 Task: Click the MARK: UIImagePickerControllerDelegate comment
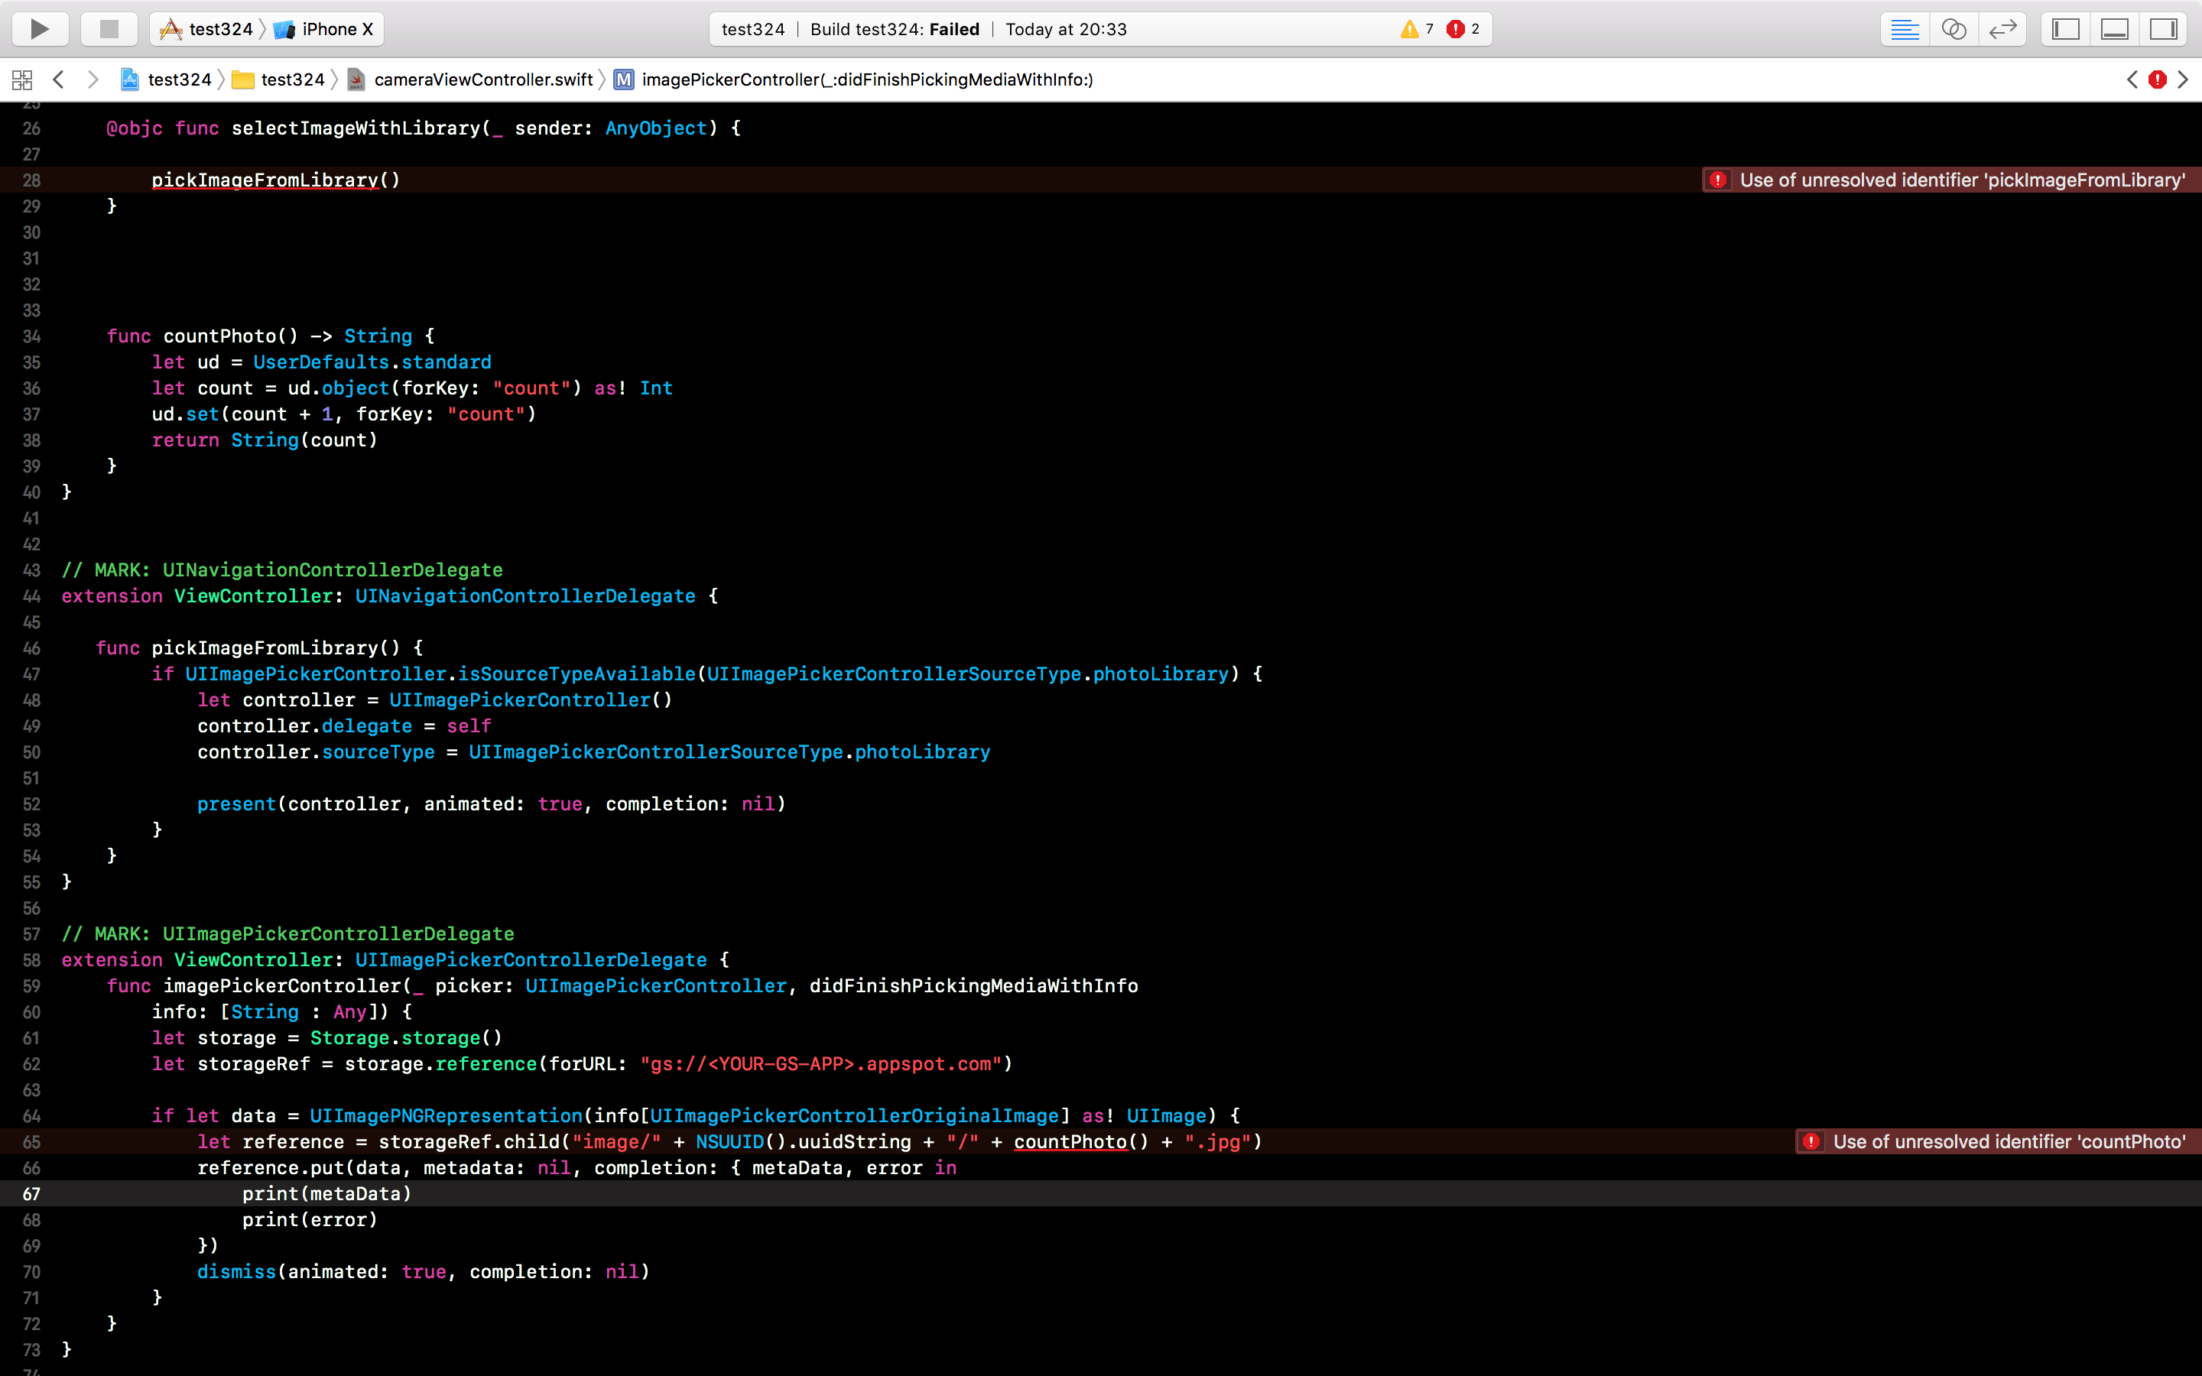click(287, 935)
